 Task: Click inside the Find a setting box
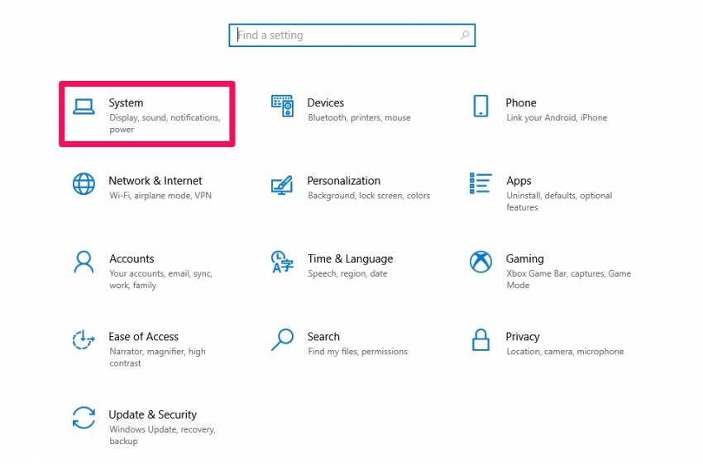pos(347,36)
